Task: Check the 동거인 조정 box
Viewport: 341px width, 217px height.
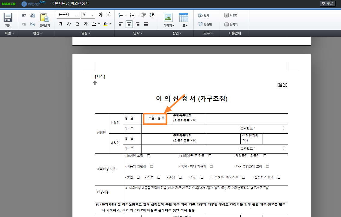Action: [x=148, y=156]
